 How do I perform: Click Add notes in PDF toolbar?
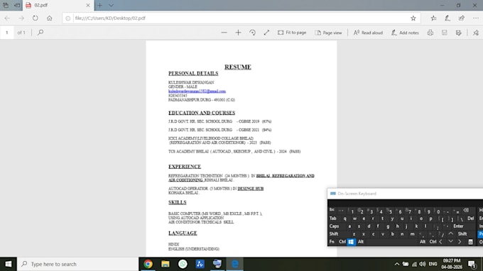[405, 33]
